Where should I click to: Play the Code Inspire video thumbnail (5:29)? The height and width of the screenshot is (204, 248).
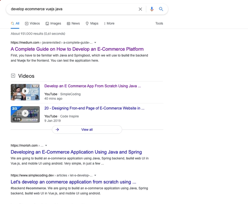point(25,114)
